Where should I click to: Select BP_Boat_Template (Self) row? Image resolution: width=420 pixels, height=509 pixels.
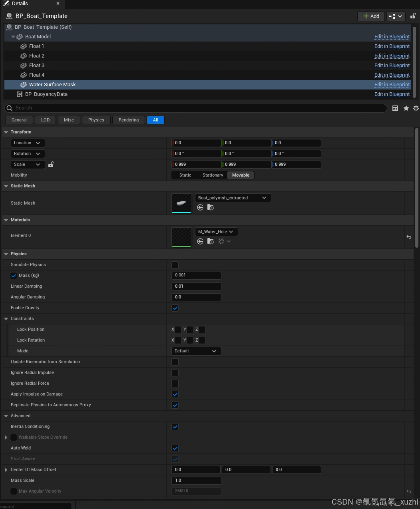207,27
